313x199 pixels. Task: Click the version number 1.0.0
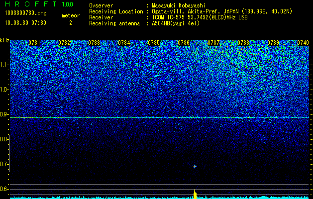(x=68, y=4)
